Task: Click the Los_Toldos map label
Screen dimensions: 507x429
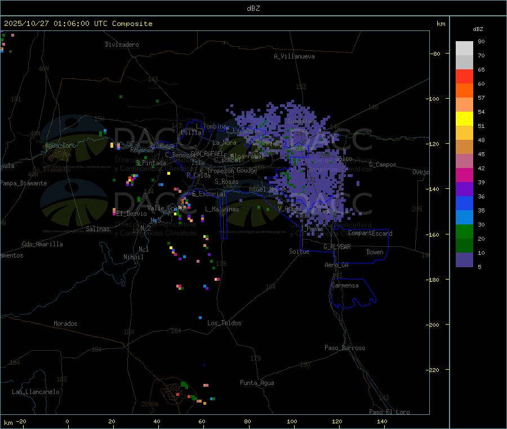Action: tap(224, 323)
